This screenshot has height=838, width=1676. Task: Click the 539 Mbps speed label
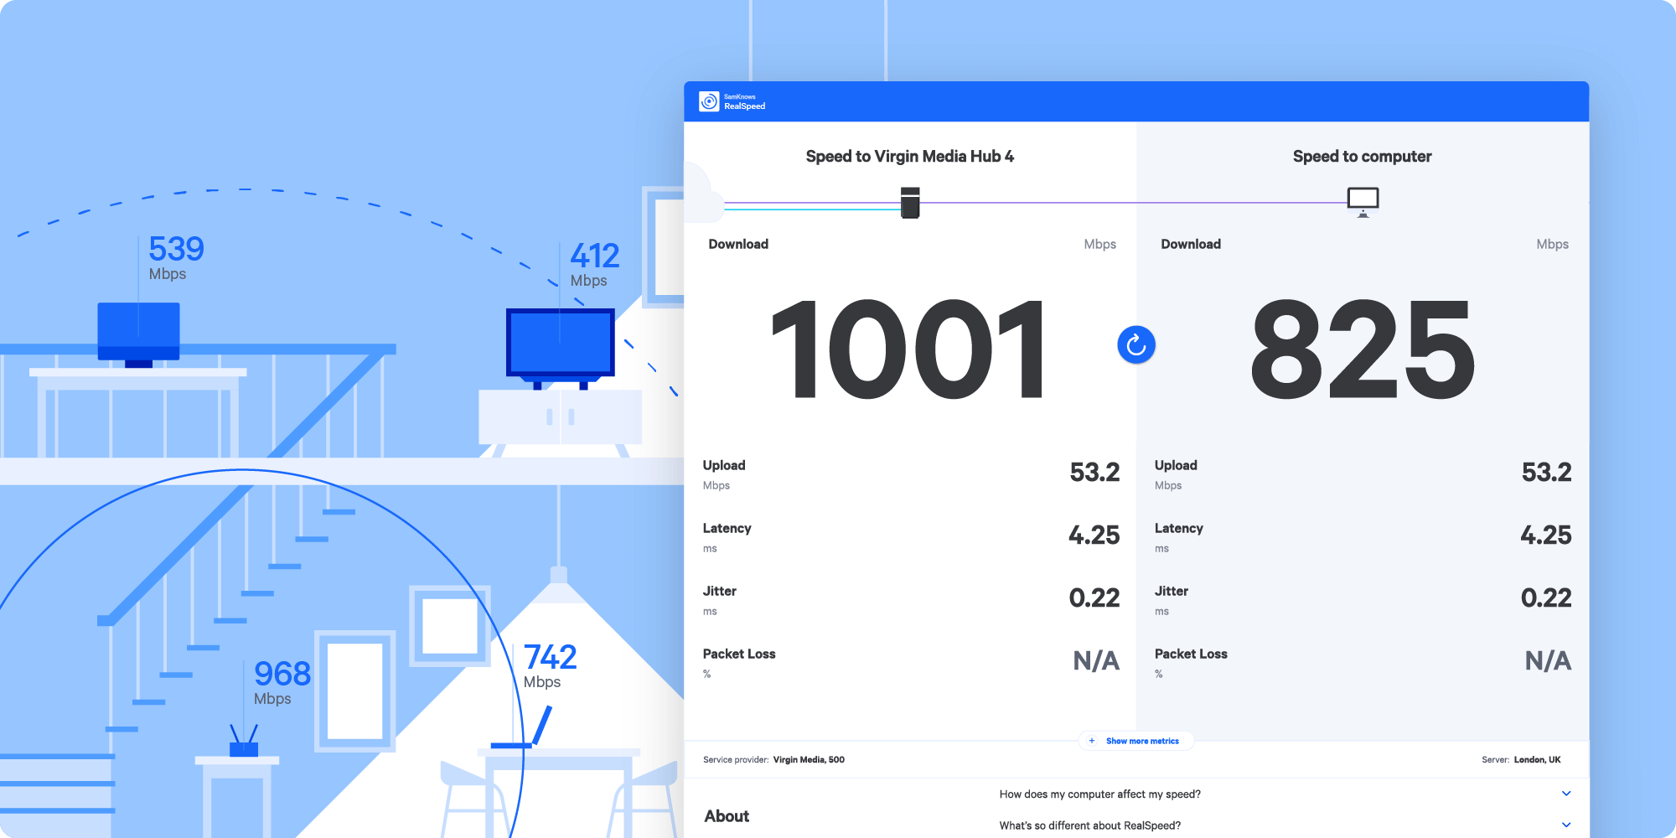coord(176,258)
